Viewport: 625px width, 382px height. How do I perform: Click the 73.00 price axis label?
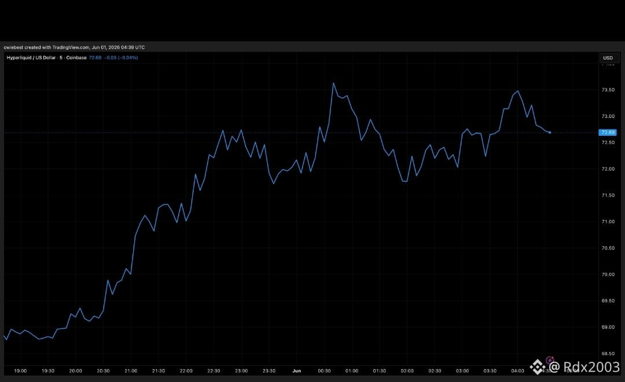coord(608,116)
